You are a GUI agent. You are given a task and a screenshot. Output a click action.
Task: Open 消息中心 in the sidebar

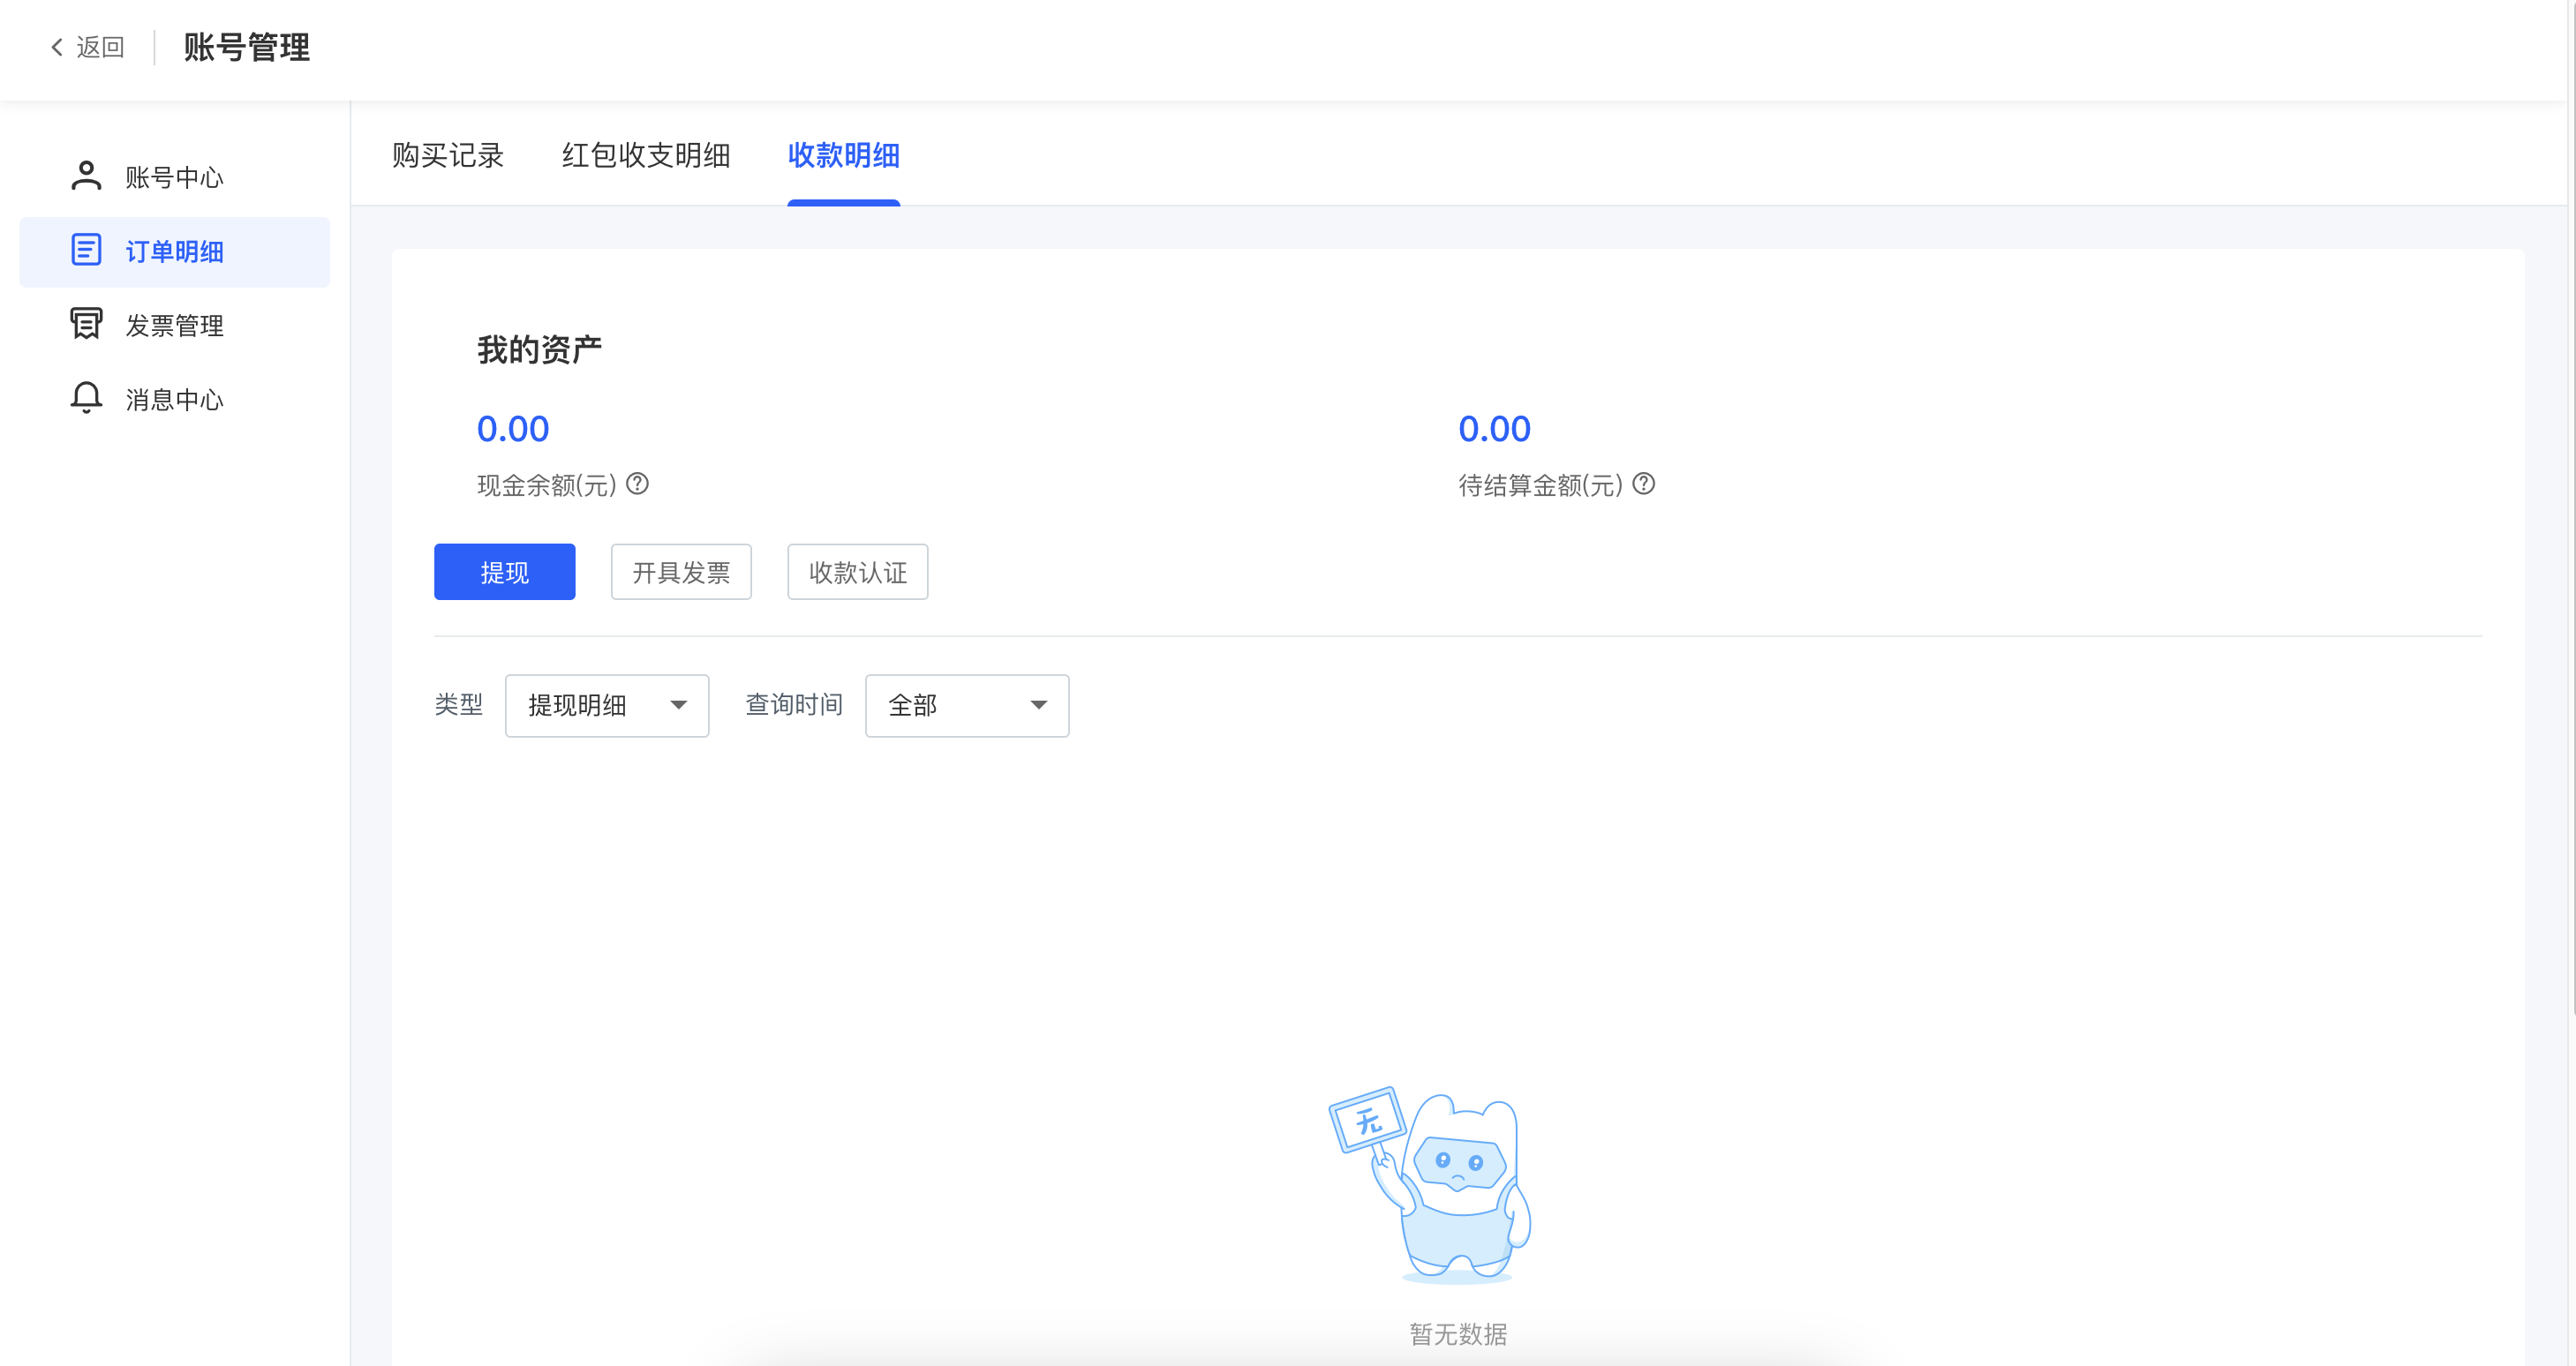174,400
